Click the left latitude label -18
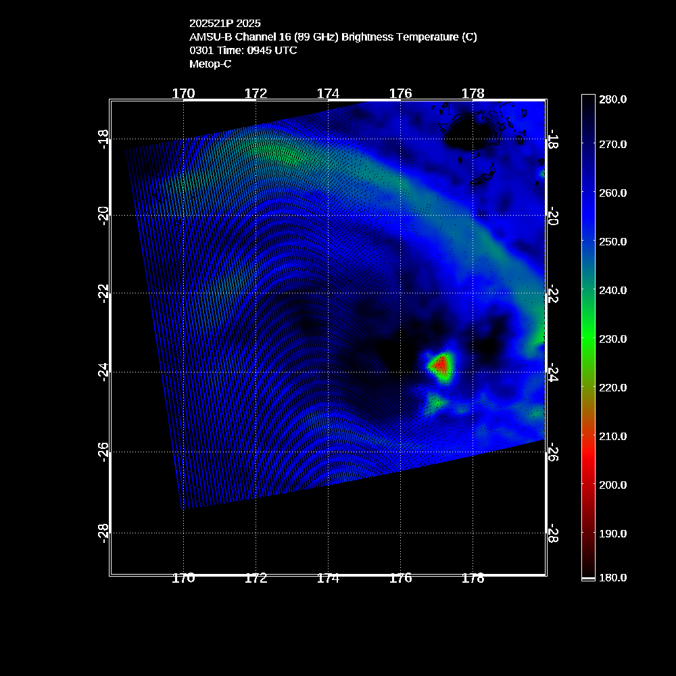The image size is (676, 676). coord(103,139)
